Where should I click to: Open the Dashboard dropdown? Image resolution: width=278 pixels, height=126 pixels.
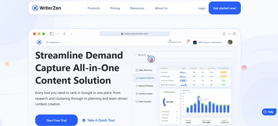pos(53,42)
